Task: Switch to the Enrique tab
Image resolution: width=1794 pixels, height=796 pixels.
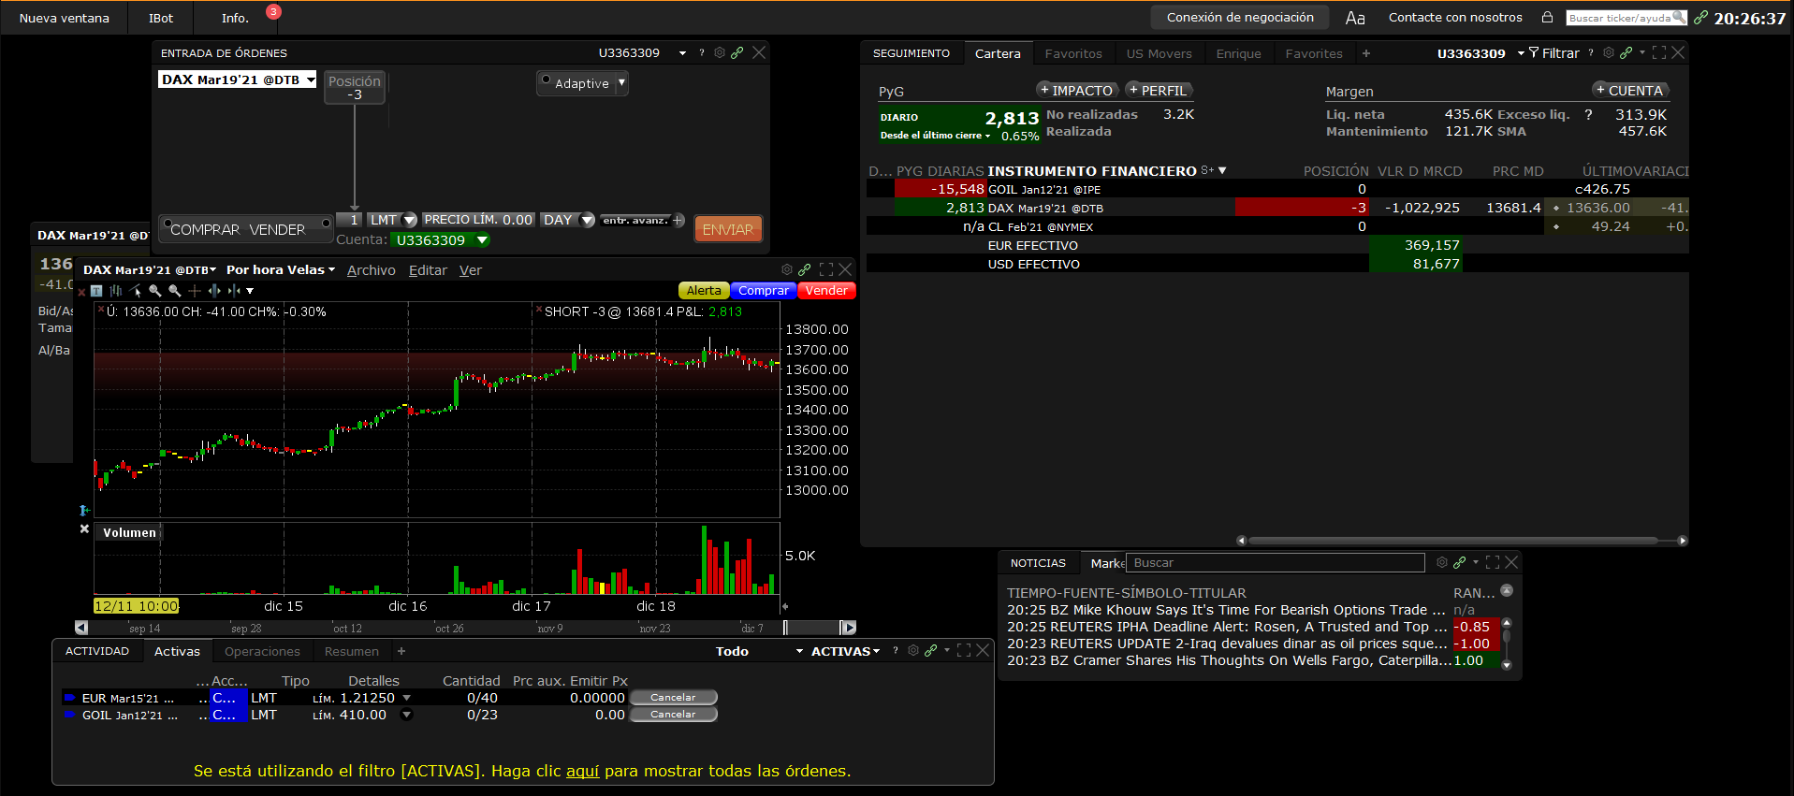Action: pyautogui.click(x=1239, y=53)
